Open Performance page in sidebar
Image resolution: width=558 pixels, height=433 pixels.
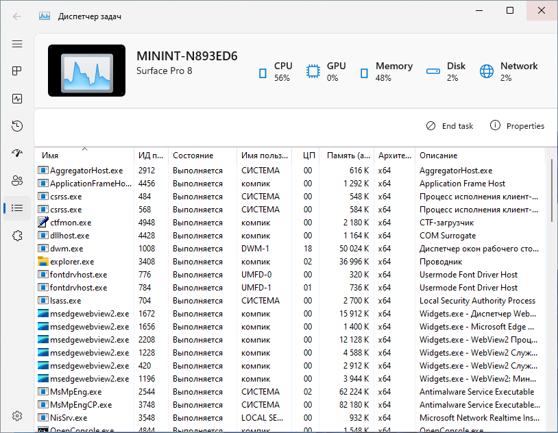point(17,99)
